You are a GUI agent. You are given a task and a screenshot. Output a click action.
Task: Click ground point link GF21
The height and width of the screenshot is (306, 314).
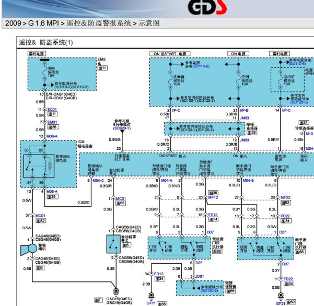point(281,303)
